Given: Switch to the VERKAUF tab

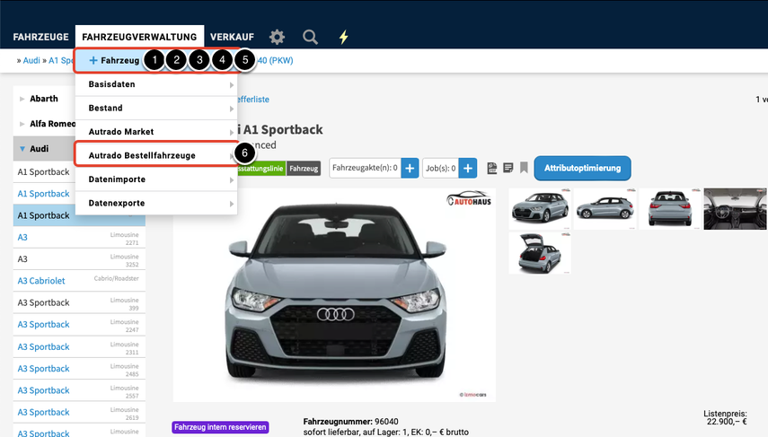Looking at the screenshot, I should (x=232, y=37).
